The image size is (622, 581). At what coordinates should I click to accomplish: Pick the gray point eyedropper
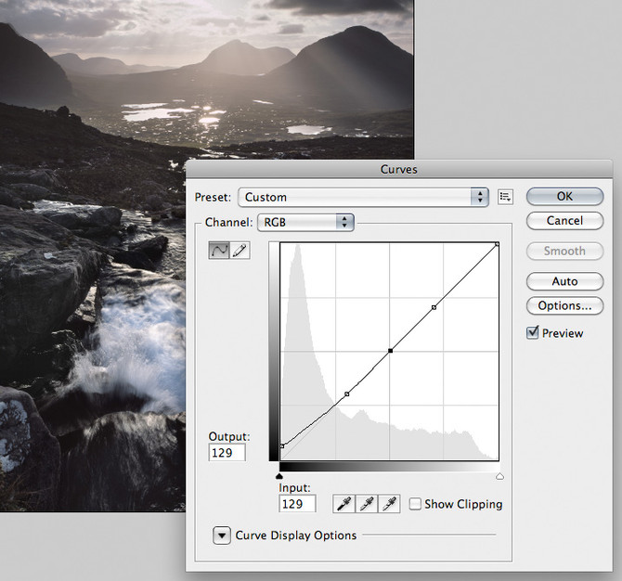pyautogui.click(x=367, y=504)
